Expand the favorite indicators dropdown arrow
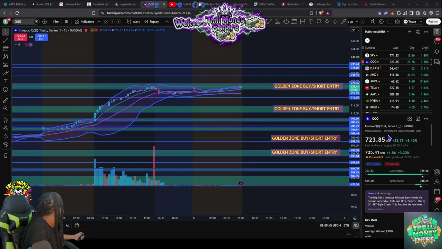This screenshot has width=442, height=249. (99, 21)
